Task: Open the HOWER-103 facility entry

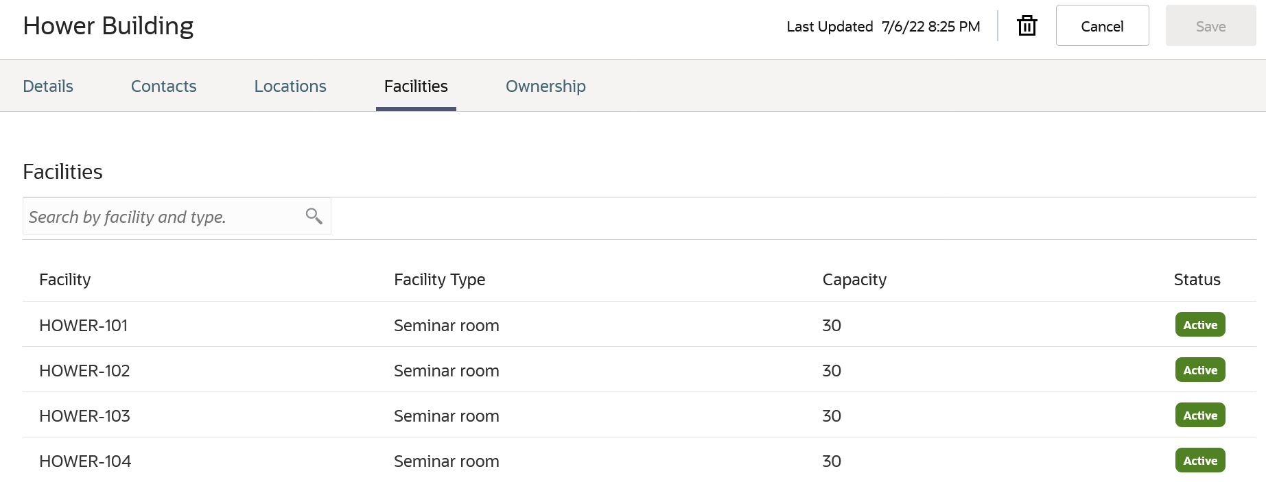Action: pos(84,416)
